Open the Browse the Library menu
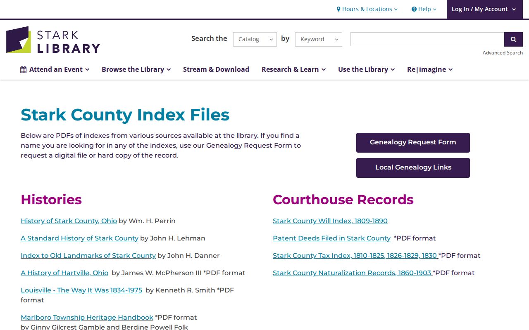 [136, 69]
